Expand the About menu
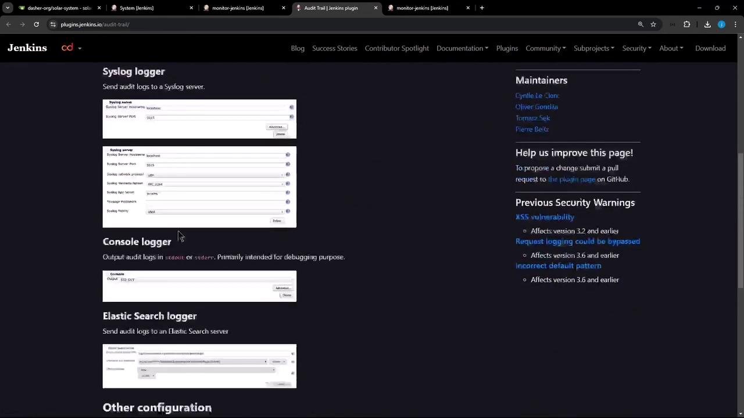The width and height of the screenshot is (744, 418). click(671, 48)
